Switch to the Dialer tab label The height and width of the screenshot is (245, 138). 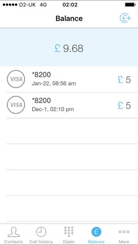tap(69, 242)
